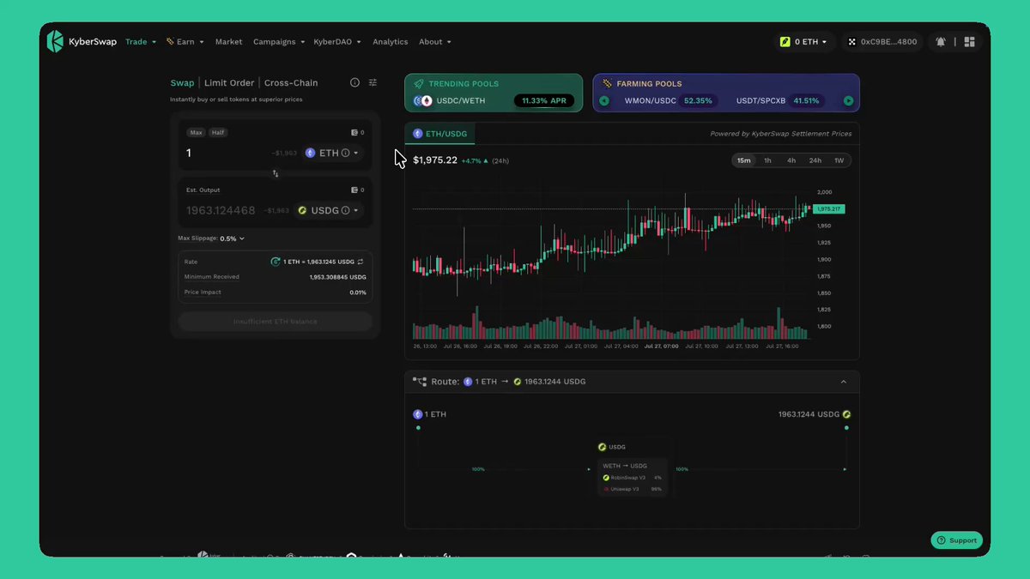Viewport: 1030px width, 579px height.
Task: Collapse the Route panel
Action: [x=844, y=382]
